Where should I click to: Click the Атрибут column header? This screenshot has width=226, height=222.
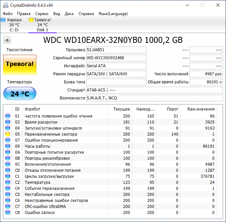pyautogui.click(x=33, y=109)
